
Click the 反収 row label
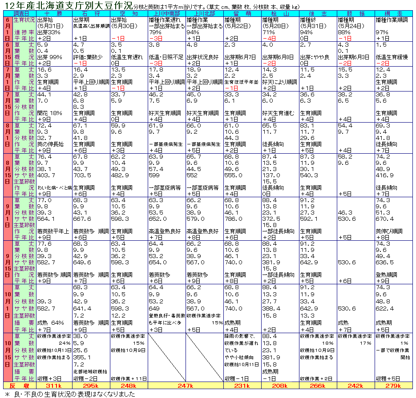pos(20,386)
